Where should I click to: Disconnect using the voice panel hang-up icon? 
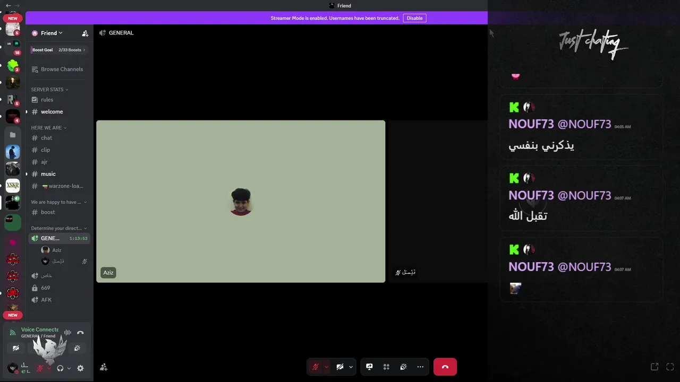(x=80, y=333)
